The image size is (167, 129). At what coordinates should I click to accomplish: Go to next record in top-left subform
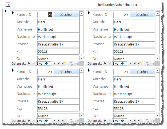coord(54,64)
